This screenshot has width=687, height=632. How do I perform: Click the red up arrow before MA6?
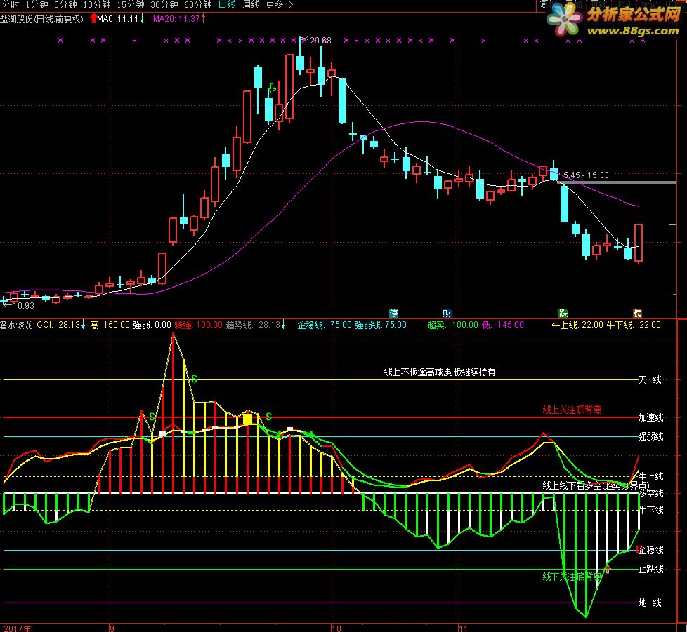tap(93, 19)
